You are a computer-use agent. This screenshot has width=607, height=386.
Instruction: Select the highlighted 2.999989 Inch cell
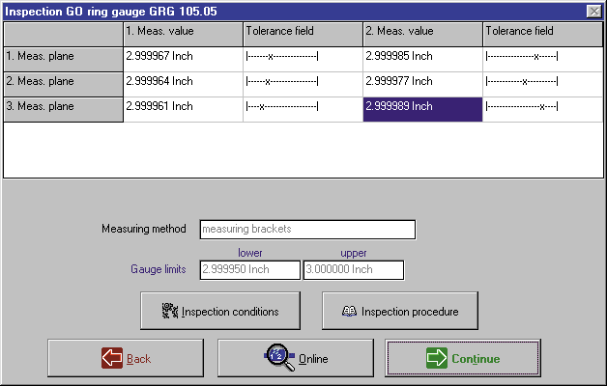[x=422, y=109]
